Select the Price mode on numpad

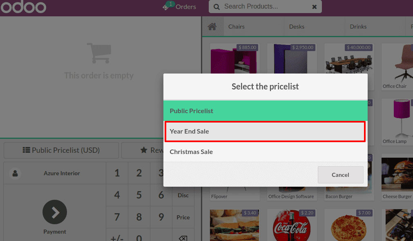click(x=183, y=217)
